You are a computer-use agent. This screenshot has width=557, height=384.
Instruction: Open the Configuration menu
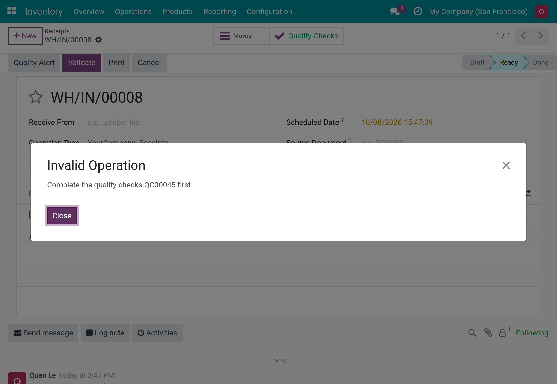click(x=269, y=12)
